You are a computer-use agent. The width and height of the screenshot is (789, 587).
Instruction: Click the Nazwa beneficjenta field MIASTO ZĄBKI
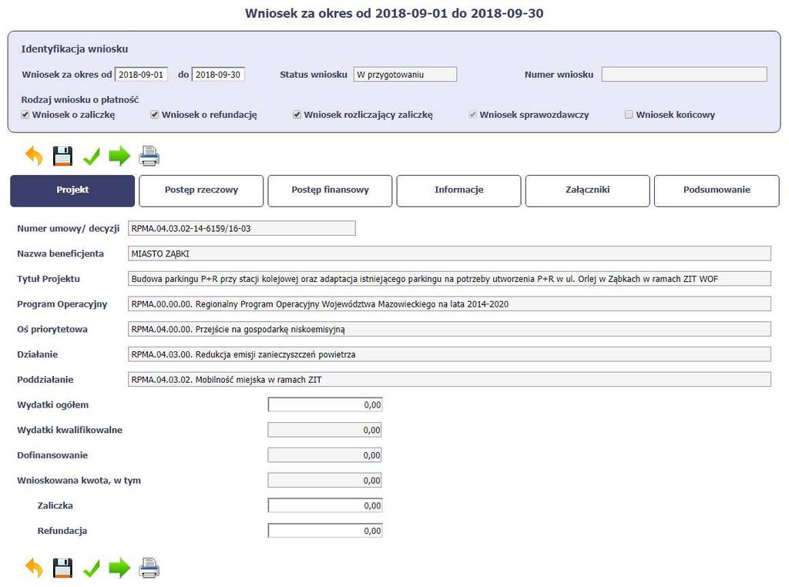coord(449,253)
